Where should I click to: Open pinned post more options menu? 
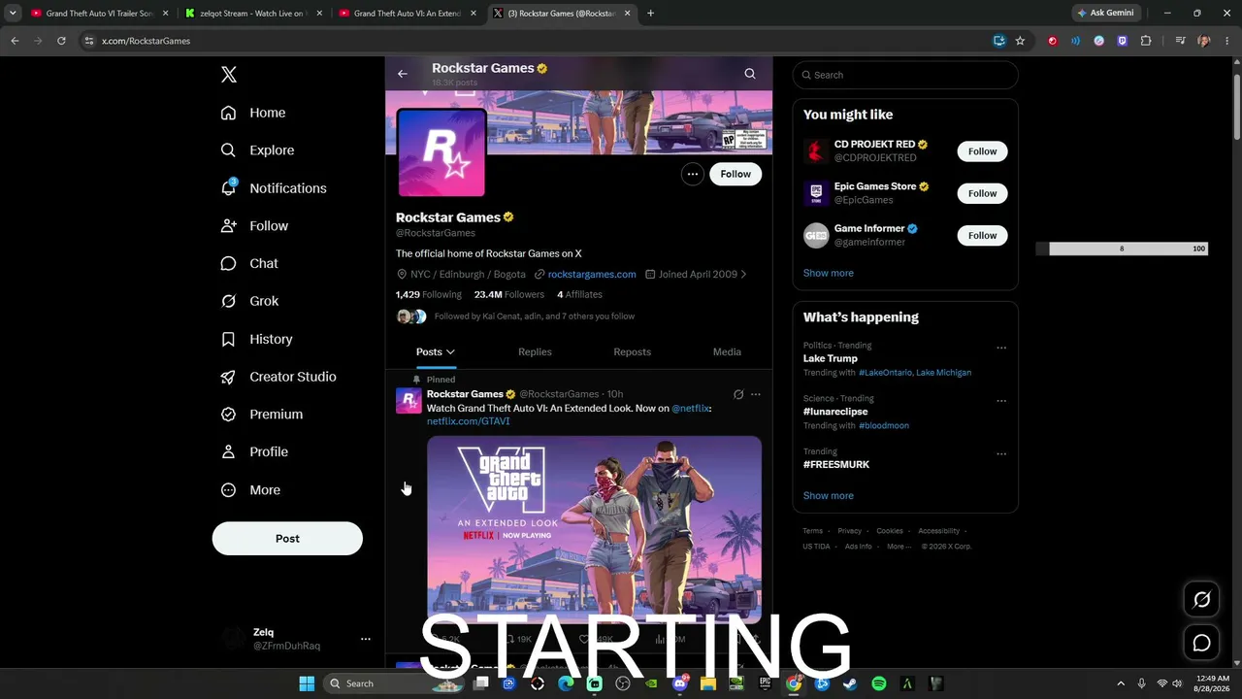tap(756, 394)
